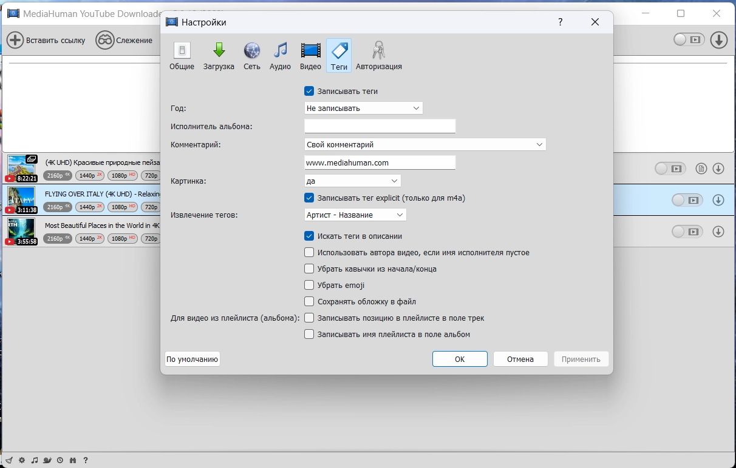Viewport: 736px width, 468px height.
Task: Enable Убрать emoji checkbox
Action: coord(309,285)
